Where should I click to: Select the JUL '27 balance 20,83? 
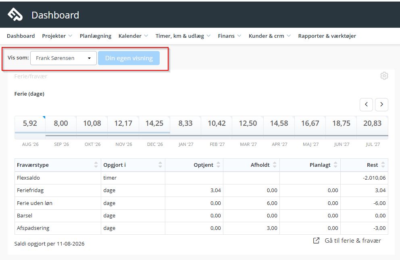[x=373, y=123]
